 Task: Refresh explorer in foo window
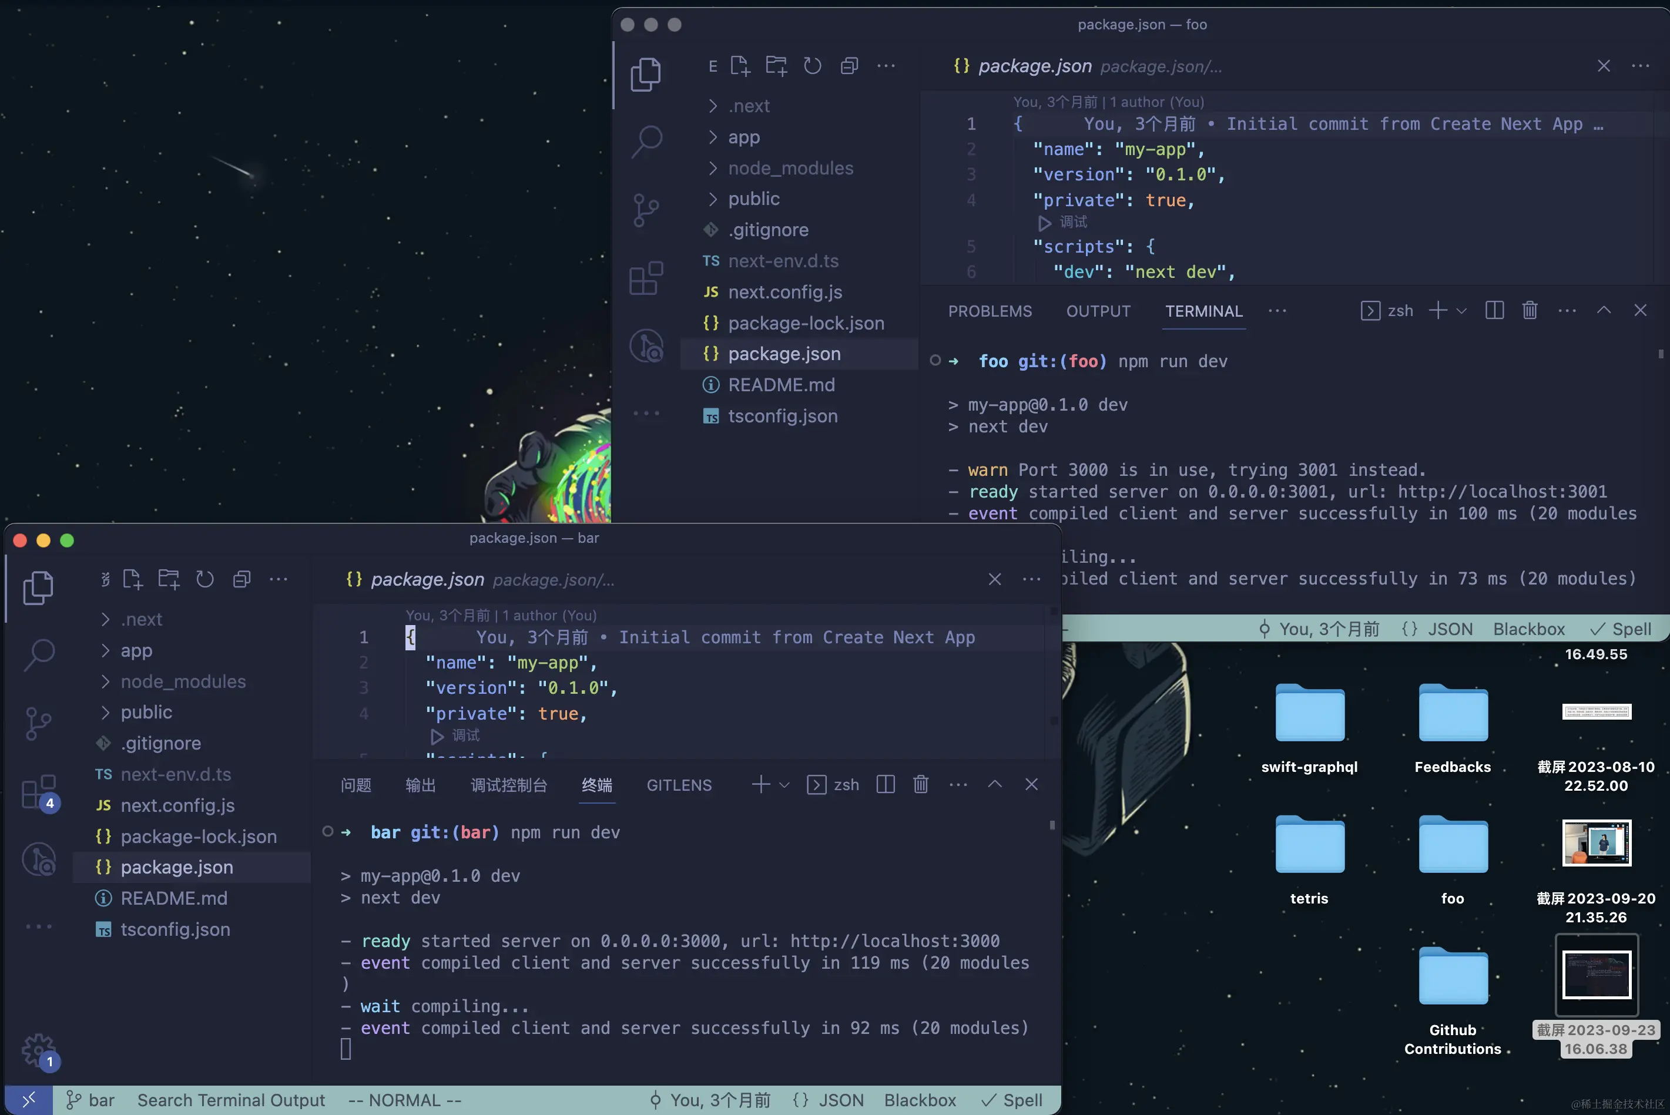pyautogui.click(x=812, y=66)
